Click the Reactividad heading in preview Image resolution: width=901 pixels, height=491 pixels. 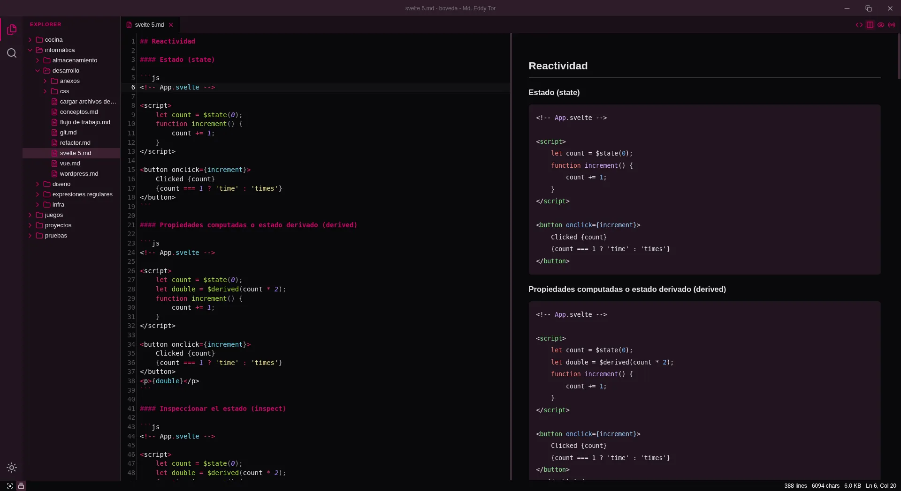[x=558, y=66]
